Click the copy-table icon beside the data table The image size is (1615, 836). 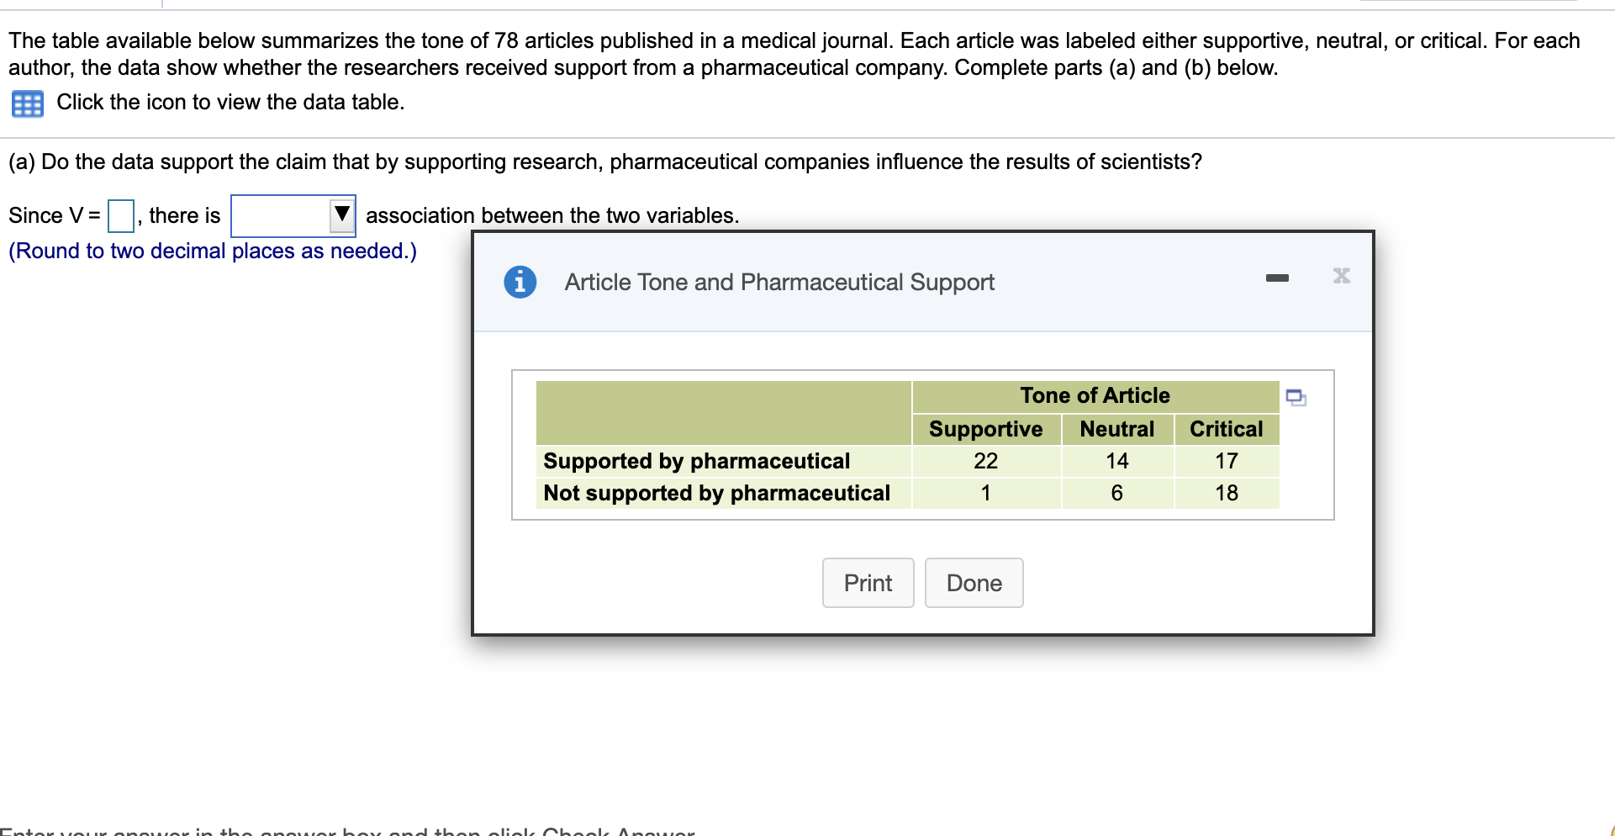[1296, 398]
